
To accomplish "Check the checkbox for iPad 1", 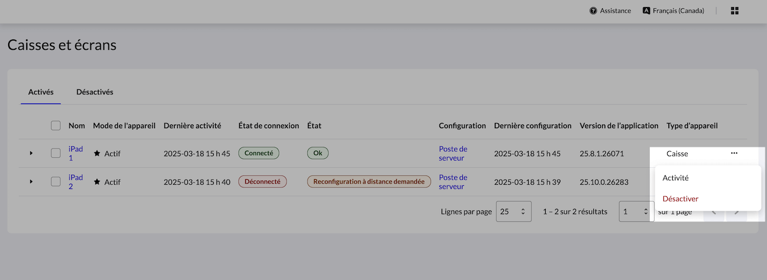I will [55, 153].
